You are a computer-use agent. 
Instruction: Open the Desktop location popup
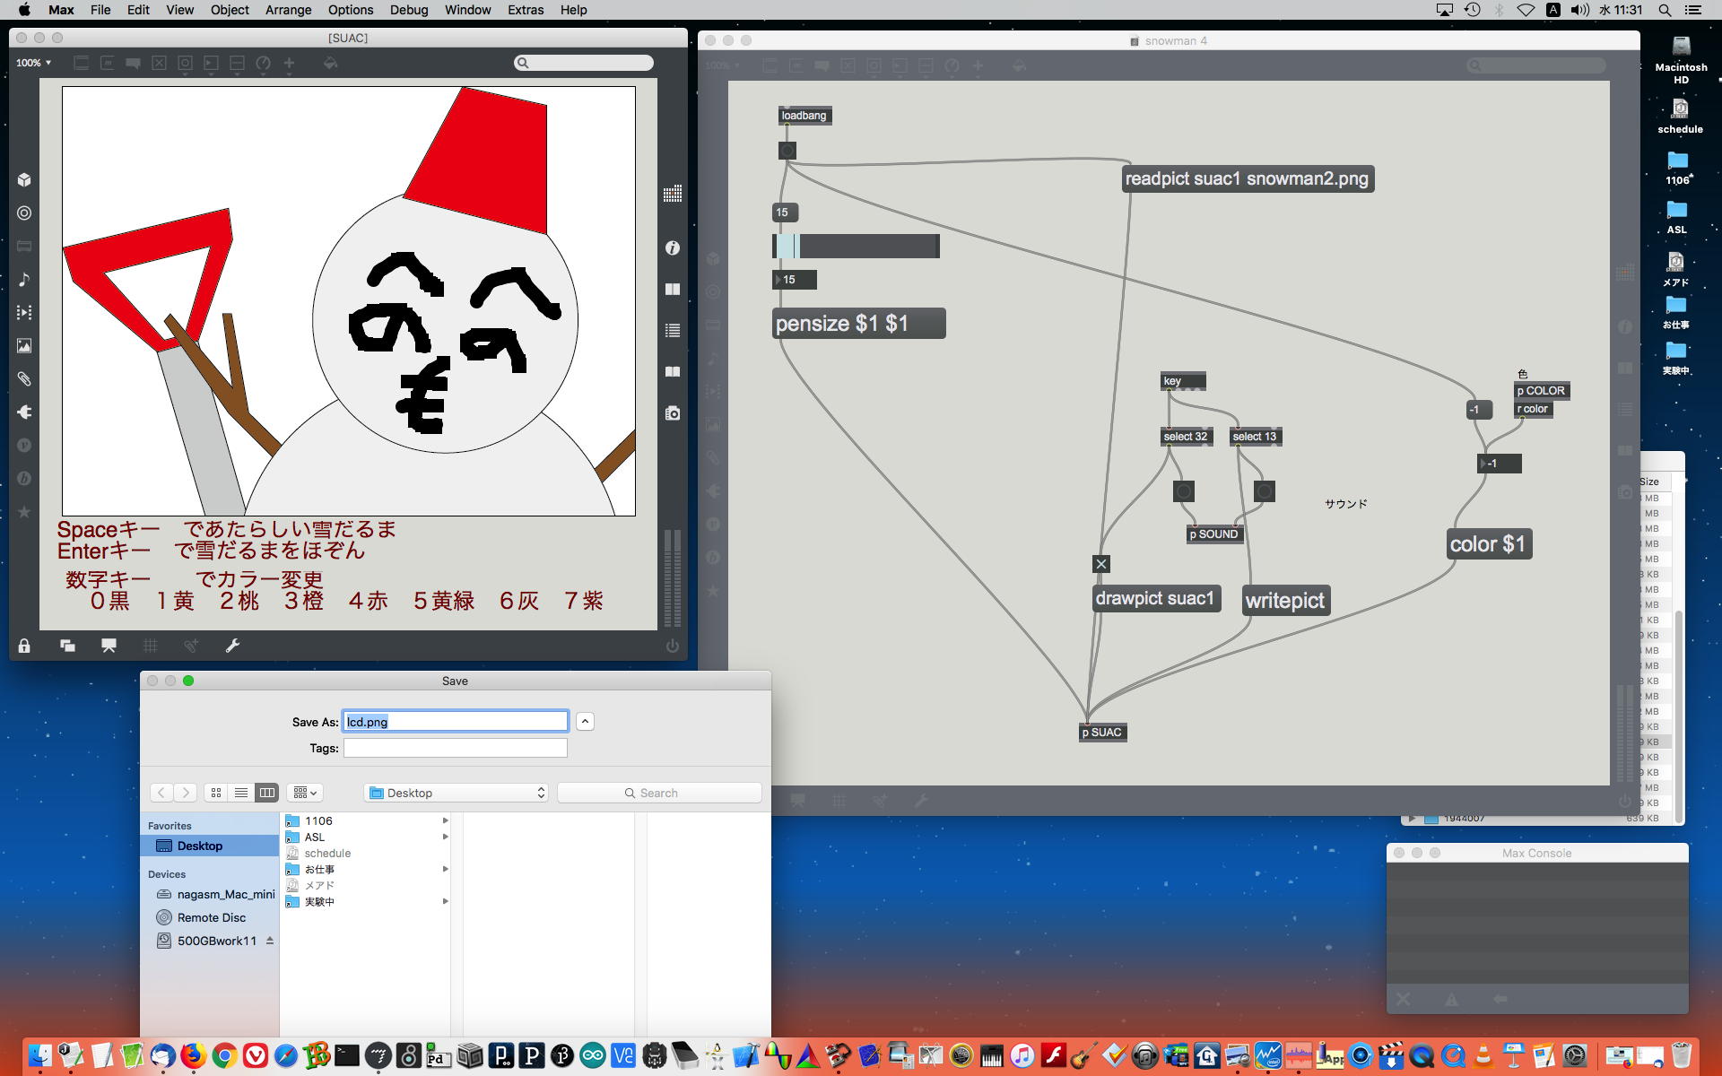click(x=457, y=793)
